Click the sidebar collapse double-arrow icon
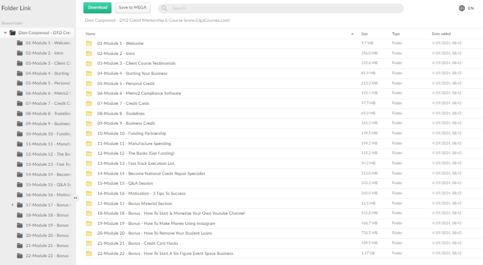This screenshot has height=265, width=483. 75,198
